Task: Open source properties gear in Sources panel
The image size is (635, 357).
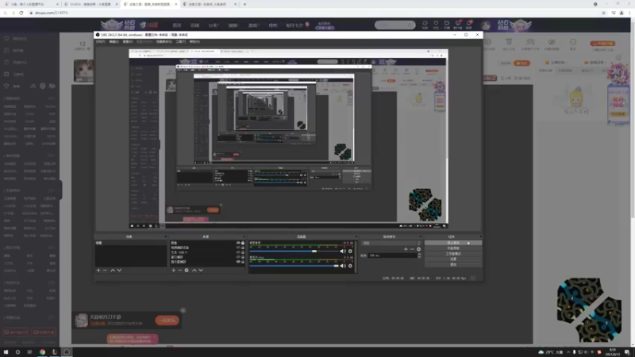Action: [187, 270]
